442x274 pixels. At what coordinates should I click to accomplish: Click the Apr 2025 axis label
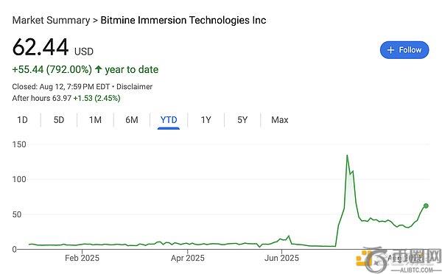187,258
